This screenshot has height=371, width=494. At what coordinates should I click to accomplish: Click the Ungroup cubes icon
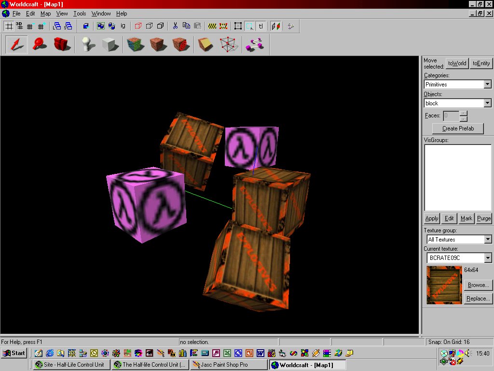[x=112, y=26]
